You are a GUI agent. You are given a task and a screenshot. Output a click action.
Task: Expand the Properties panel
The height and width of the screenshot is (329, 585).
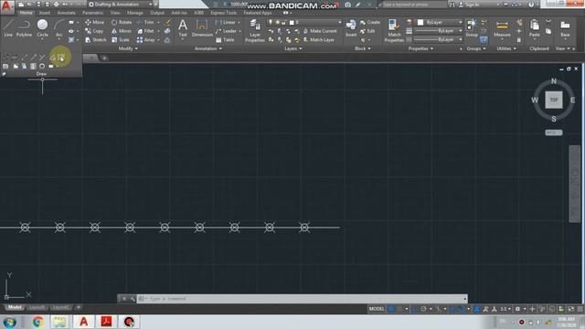pos(420,48)
